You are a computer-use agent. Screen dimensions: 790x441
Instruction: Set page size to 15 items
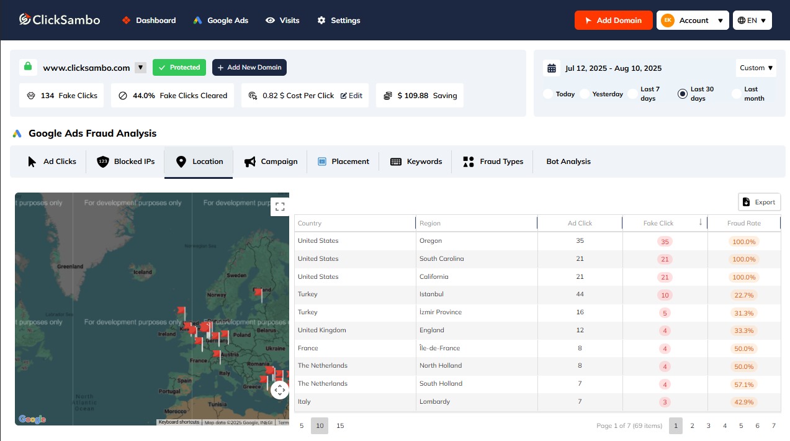point(340,425)
